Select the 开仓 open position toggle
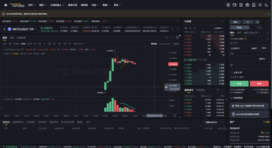 click(x=239, y=27)
